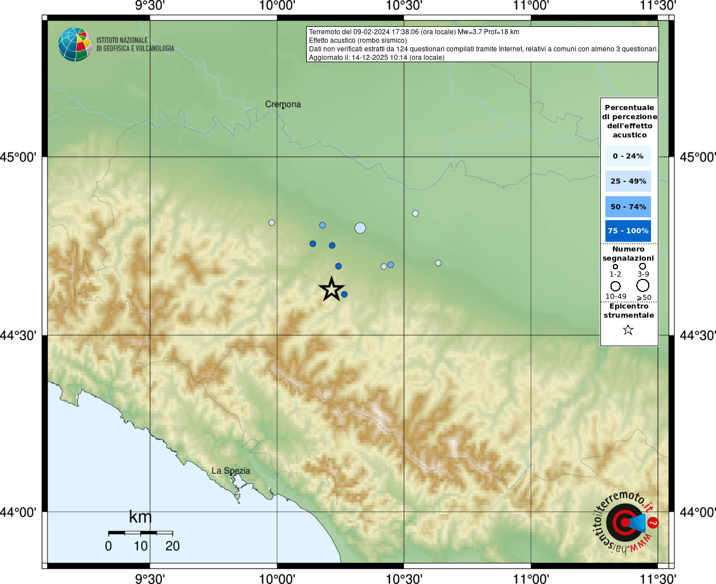Click the epicenter star symbol in legend
Viewport: 716px width, 584px height.
[x=628, y=330]
